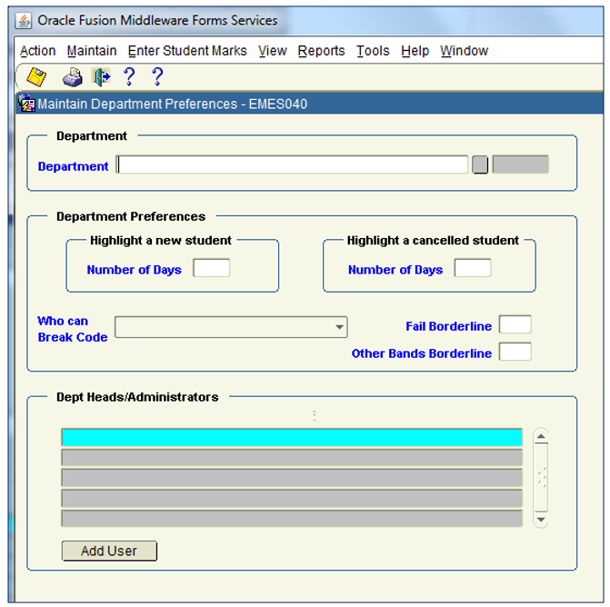Click the Save disk icon in toolbar
The image size is (610, 607).
pyautogui.click(x=36, y=77)
